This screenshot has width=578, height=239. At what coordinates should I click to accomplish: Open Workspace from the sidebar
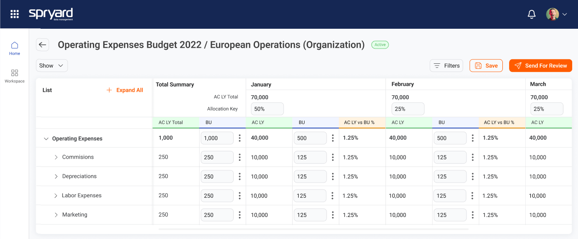point(14,75)
